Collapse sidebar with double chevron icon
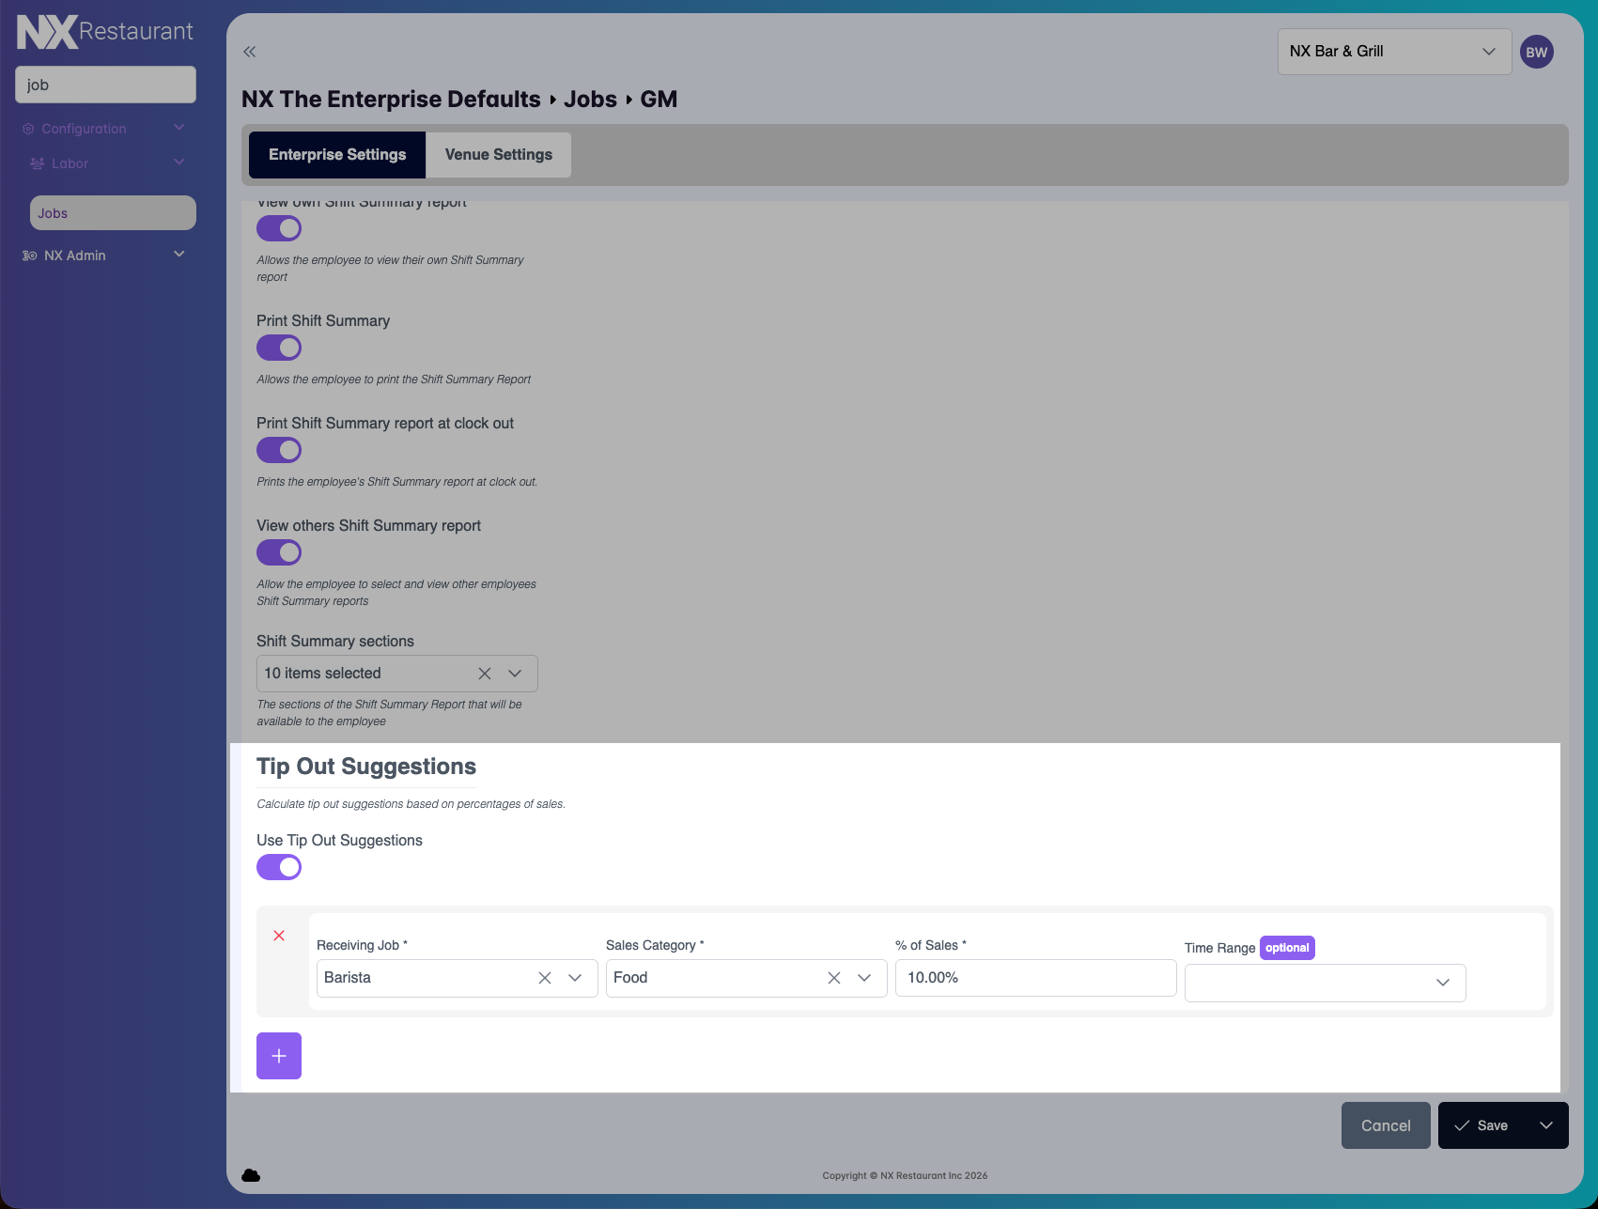Screen dimensions: 1598x1209 [x=250, y=52]
